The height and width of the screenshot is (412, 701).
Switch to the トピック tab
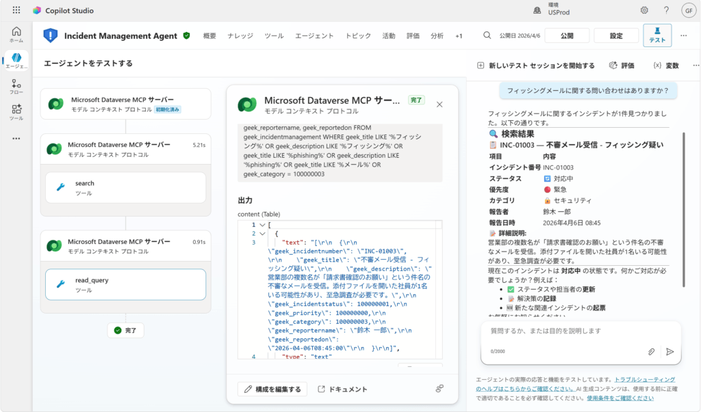tap(358, 36)
